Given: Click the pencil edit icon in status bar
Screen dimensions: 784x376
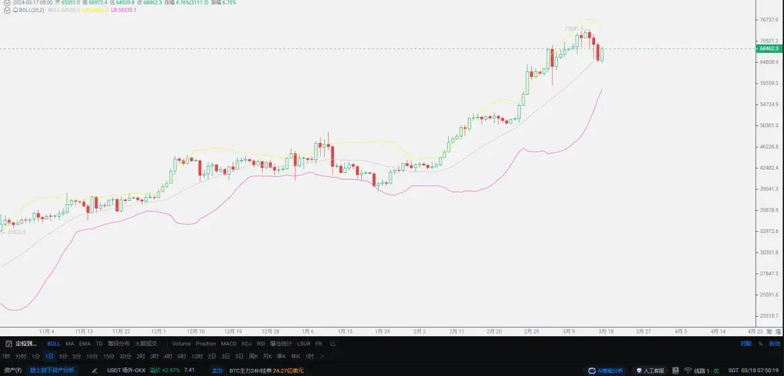Looking at the screenshot, I should [x=95, y=370].
